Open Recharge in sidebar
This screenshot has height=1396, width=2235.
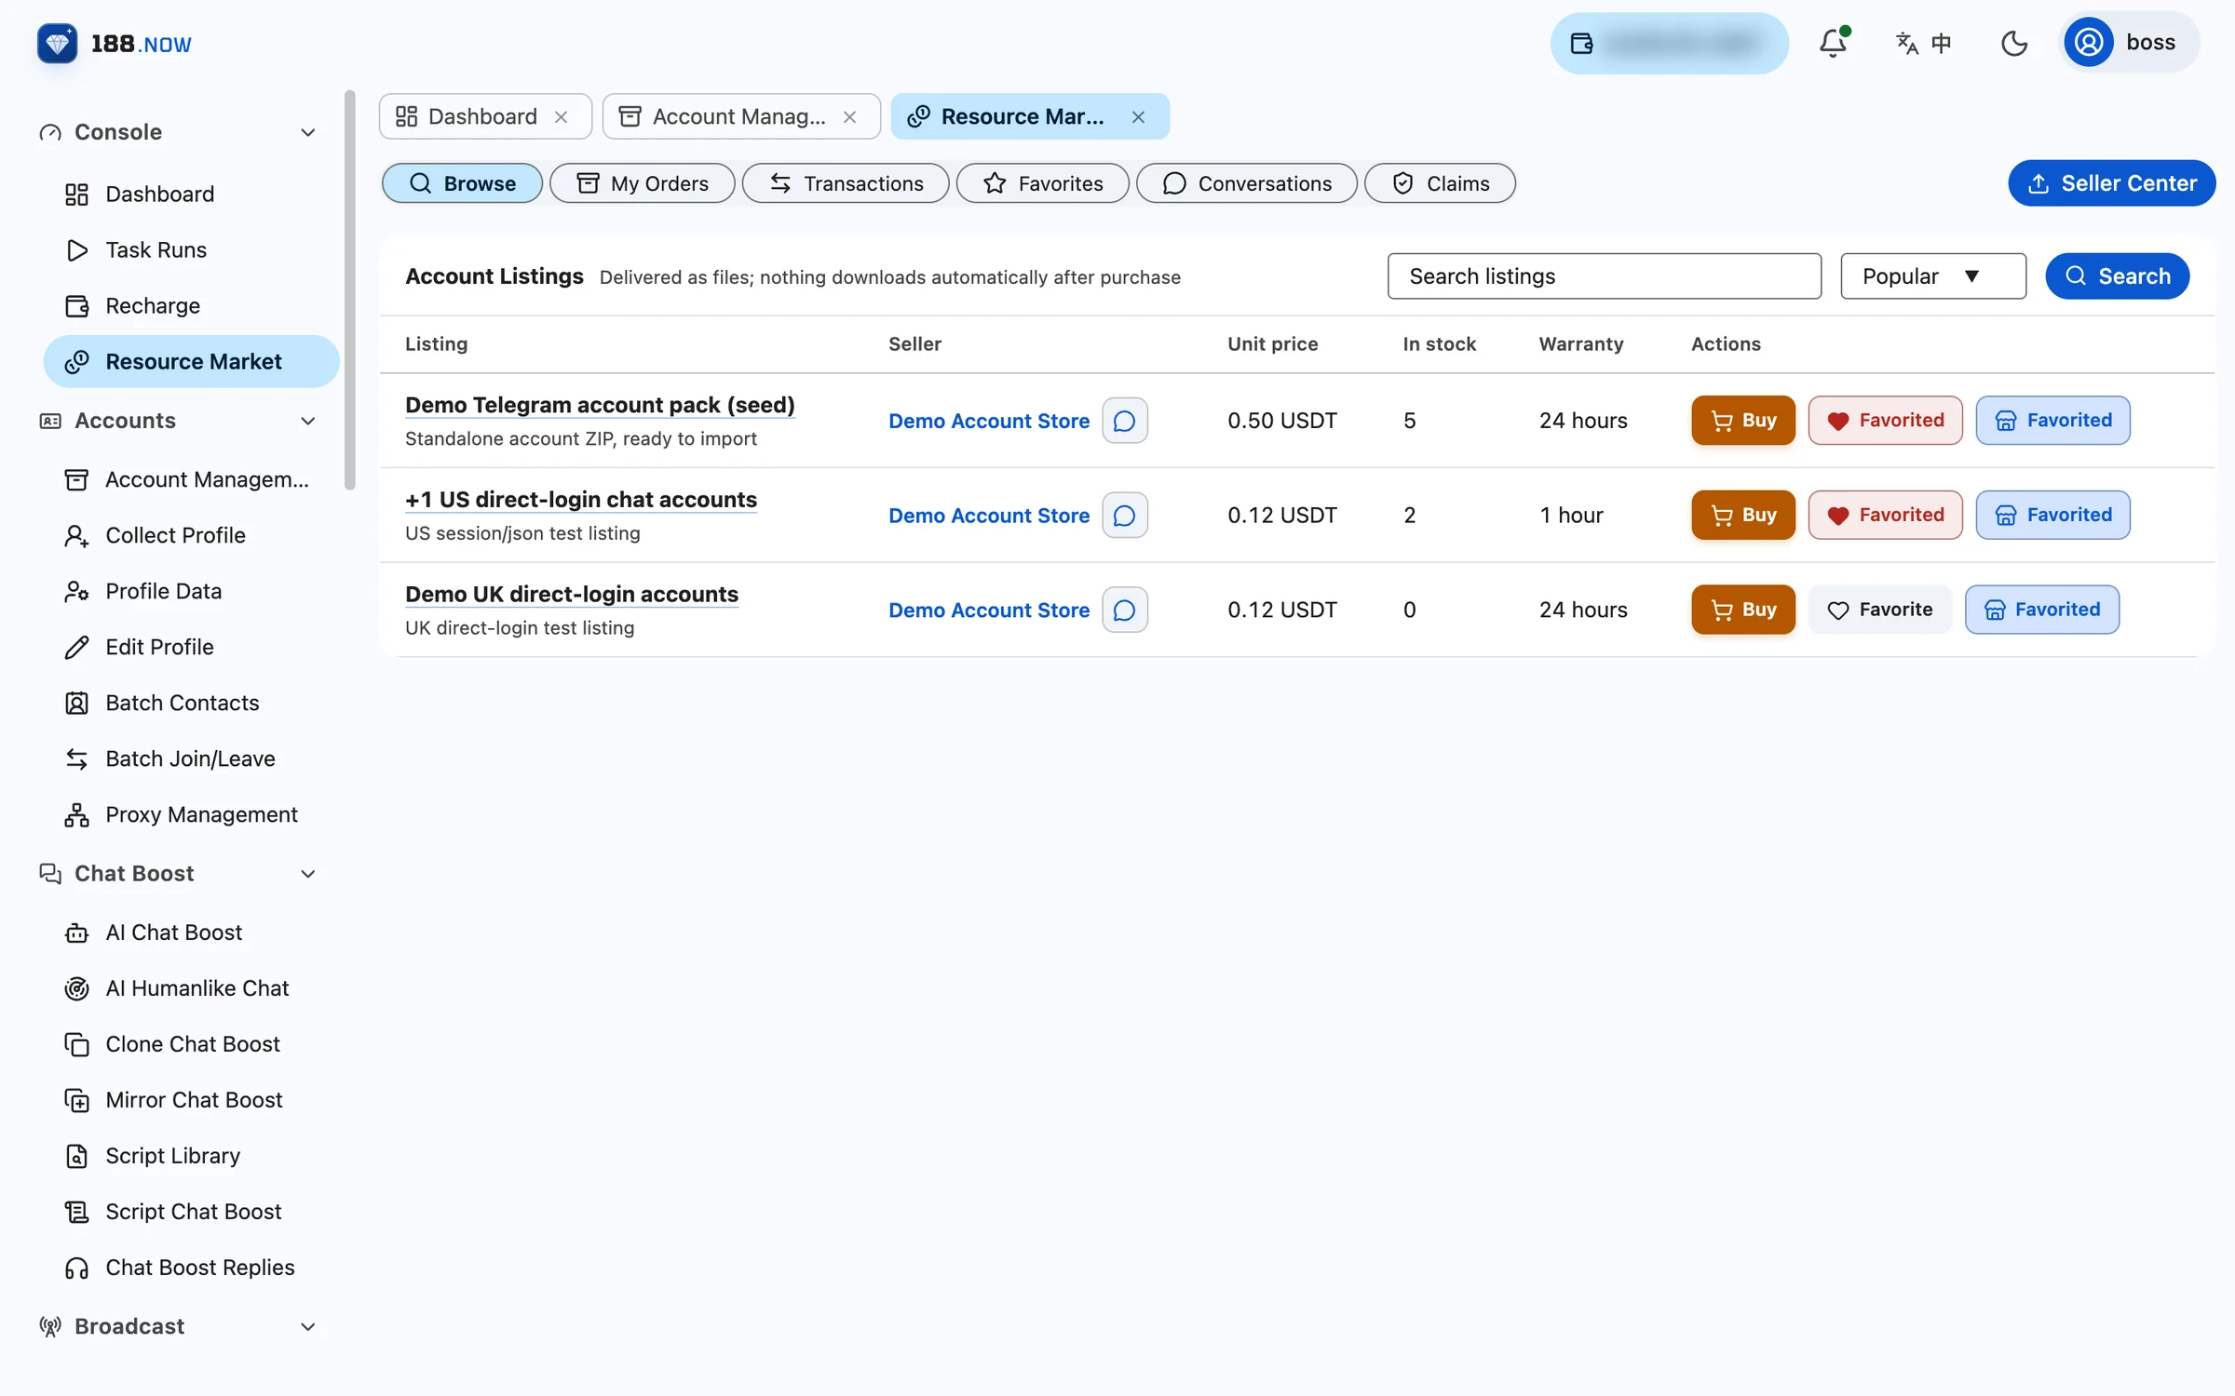[x=191, y=305]
